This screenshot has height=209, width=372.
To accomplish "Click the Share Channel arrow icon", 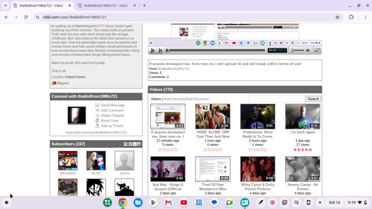I will pyautogui.click(x=97, y=115).
